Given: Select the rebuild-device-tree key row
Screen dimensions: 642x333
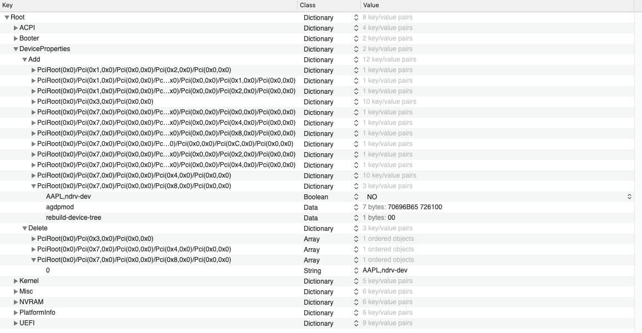Looking at the screenshot, I should point(73,218).
